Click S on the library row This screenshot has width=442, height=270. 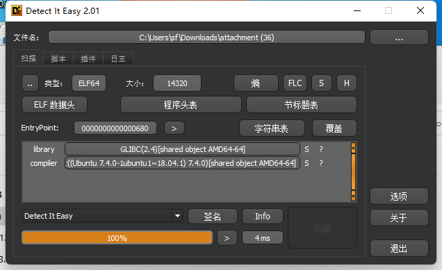[x=306, y=149]
